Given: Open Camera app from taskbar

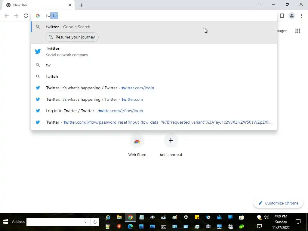Looking at the screenshot, I should 208,226.
